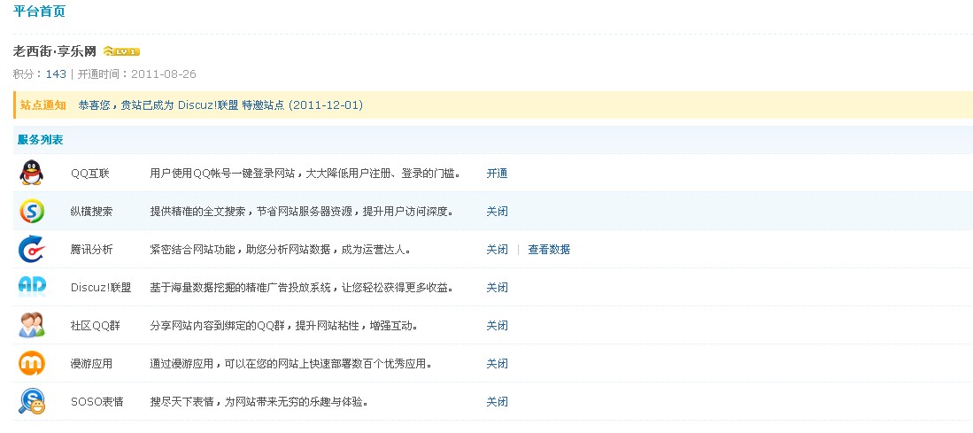Select the QQ互联 service name
The width and height of the screenshot is (973, 433).
[x=90, y=173]
